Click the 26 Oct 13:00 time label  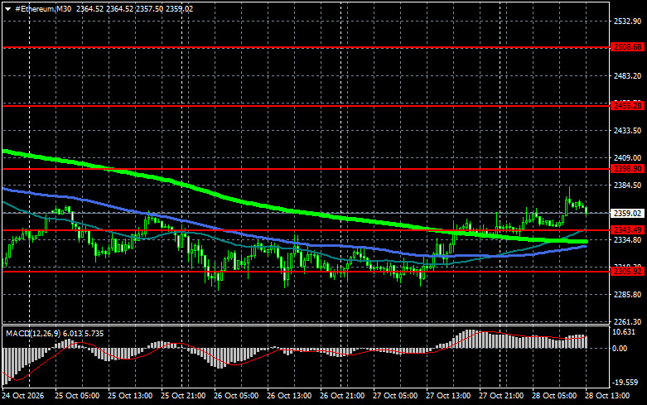(x=289, y=396)
